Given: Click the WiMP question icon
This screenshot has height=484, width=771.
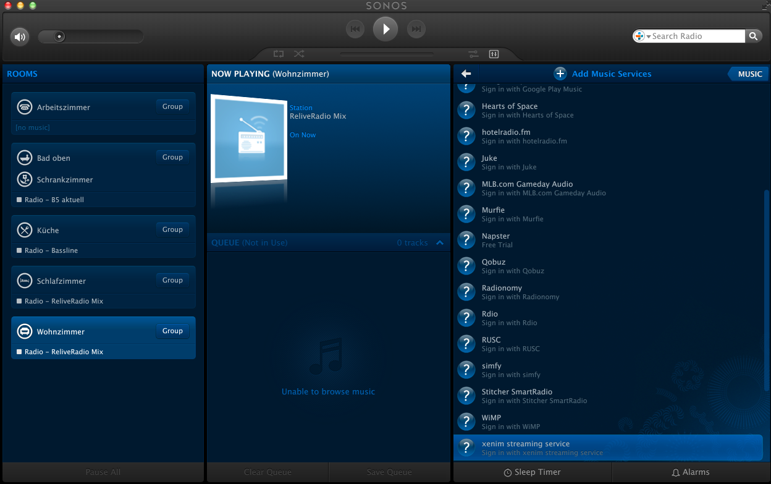Looking at the screenshot, I should (466, 422).
